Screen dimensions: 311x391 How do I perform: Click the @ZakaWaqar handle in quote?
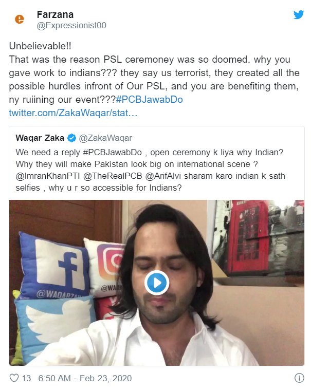[105, 138]
